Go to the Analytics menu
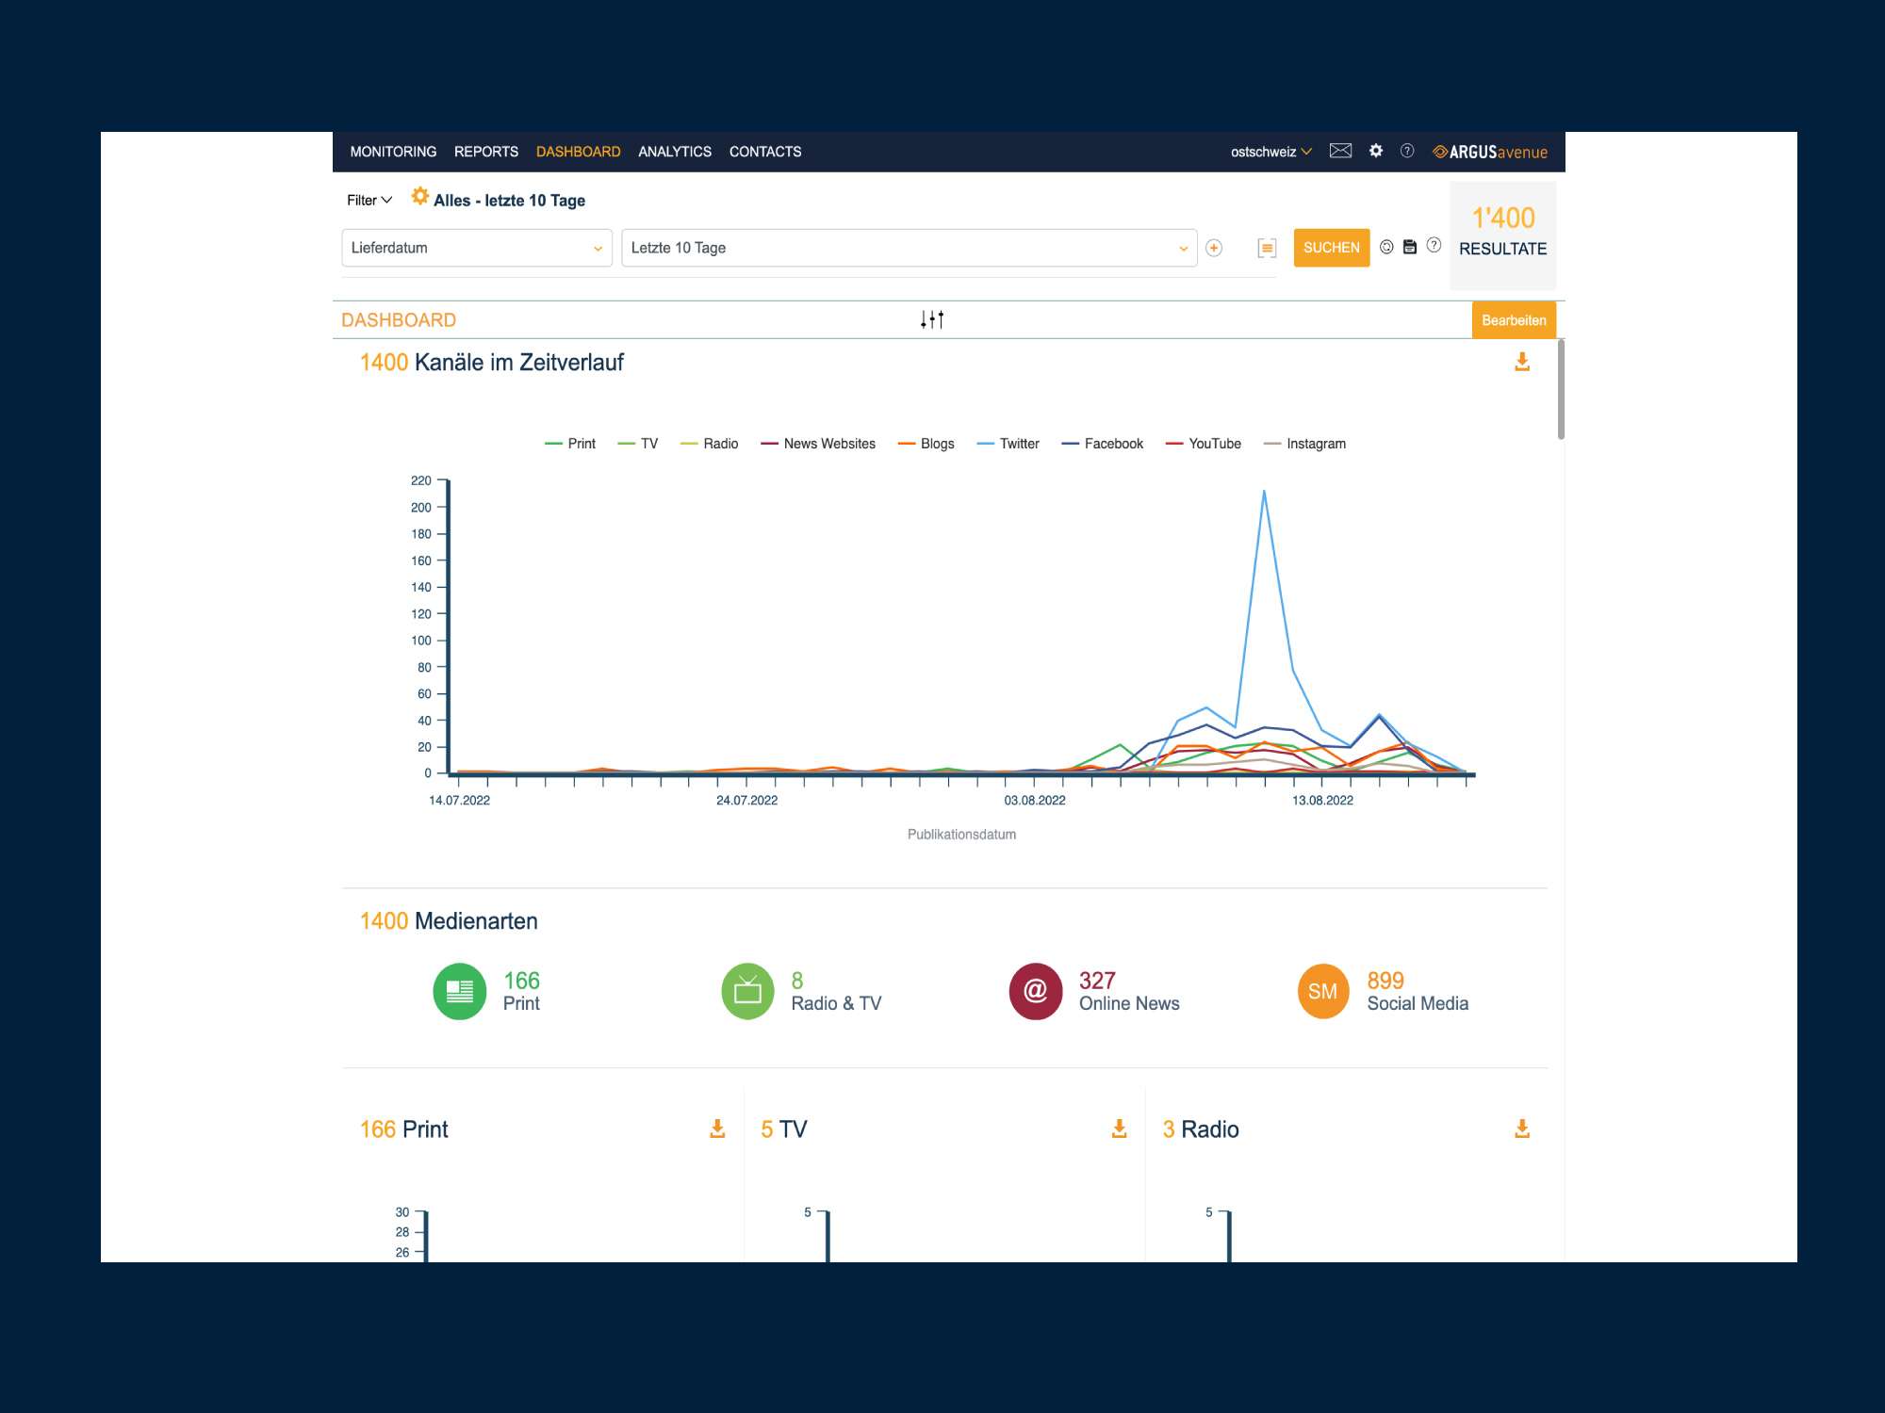 [x=675, y=152]
